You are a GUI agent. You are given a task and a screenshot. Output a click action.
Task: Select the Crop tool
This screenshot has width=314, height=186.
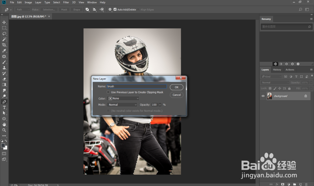(x=4, y=45)
